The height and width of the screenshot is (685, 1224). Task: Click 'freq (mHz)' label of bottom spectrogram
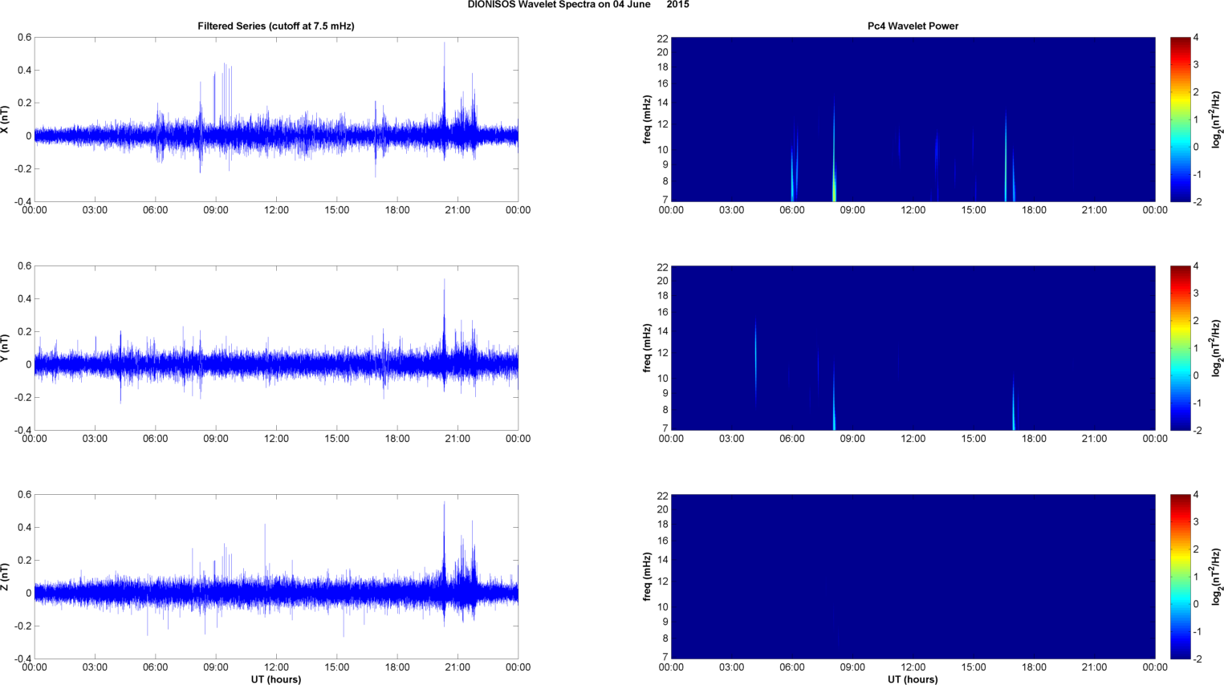pos(647,577)
